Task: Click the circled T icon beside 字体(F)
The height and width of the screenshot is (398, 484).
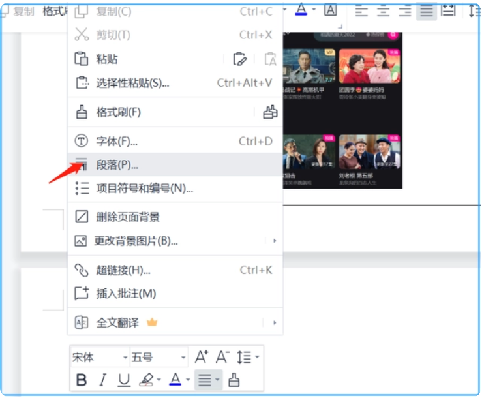Action: point(82,141)
